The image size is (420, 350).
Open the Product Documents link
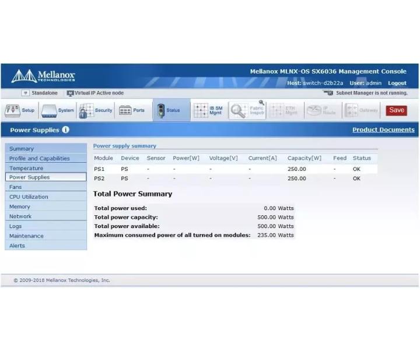point(383,129)
